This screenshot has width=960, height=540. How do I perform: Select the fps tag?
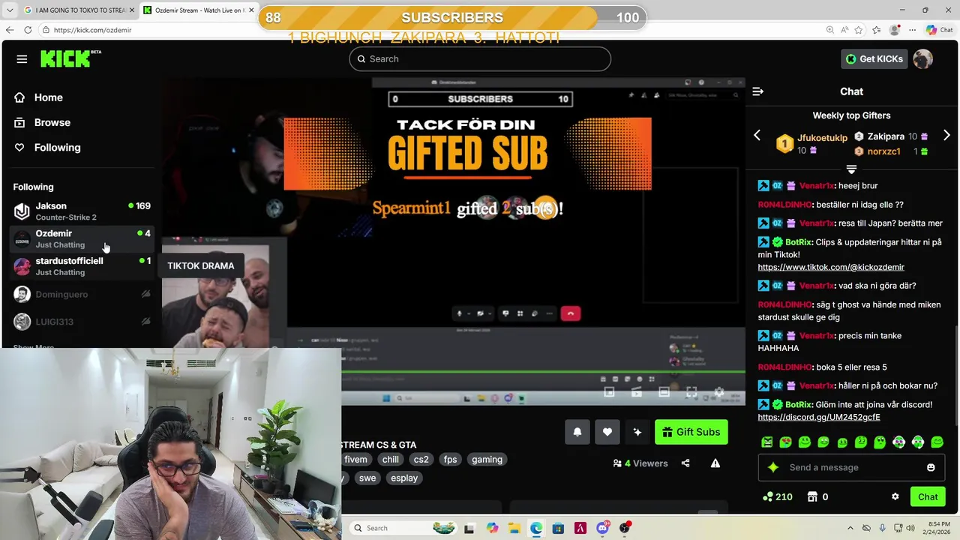click(x=450, y=460)
